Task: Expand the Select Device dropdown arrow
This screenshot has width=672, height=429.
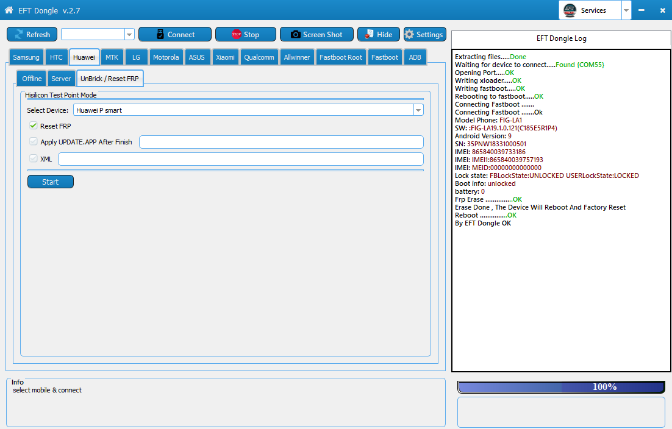Action: coord(418,110)
